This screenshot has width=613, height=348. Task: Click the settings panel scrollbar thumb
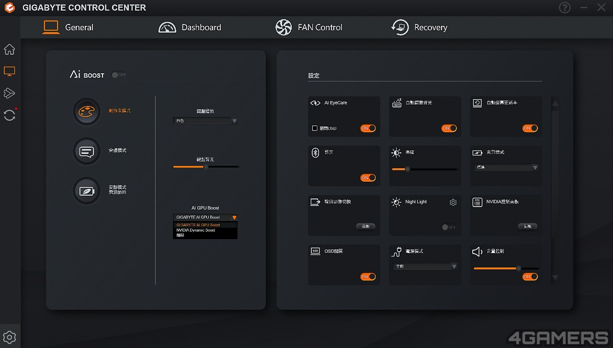coord(556,174)
